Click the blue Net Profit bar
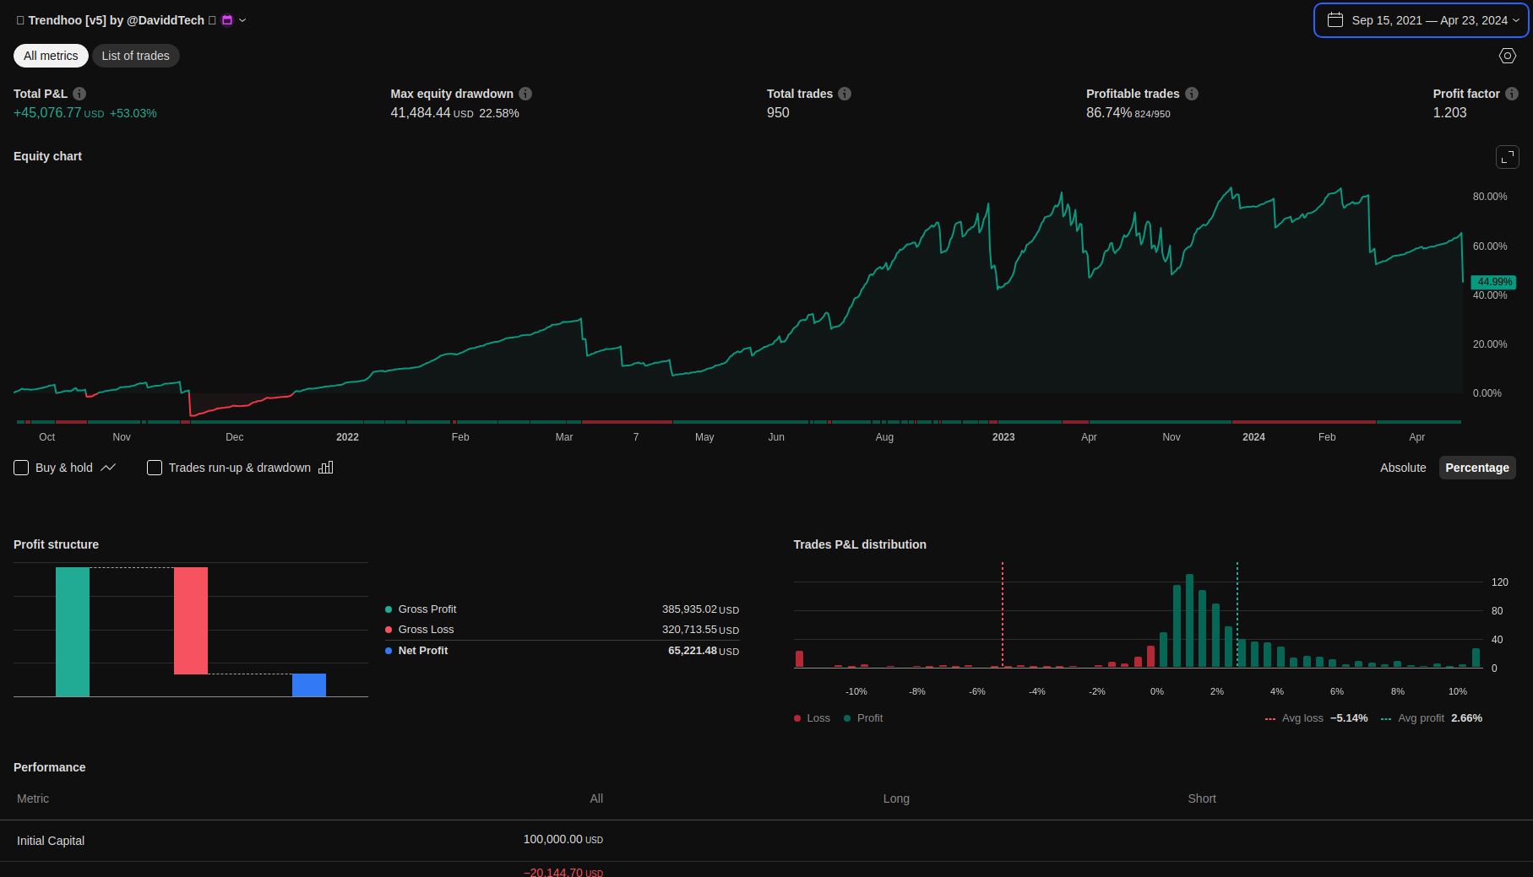The width and height of the screenshot is (1533, 877). point(309,685)
